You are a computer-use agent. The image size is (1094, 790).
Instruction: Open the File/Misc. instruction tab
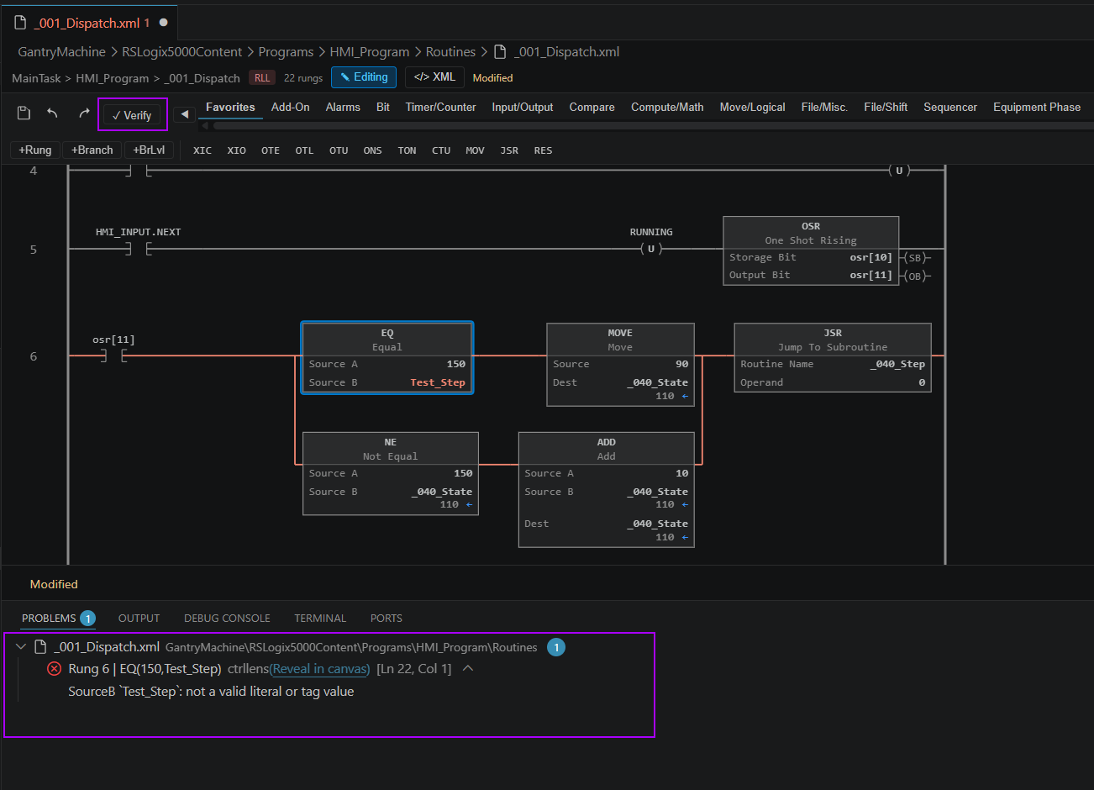pyautogui.click(x=824, y=108)
